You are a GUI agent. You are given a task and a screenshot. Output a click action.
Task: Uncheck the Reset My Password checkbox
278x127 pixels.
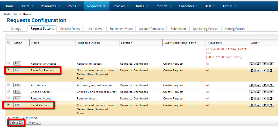(8, 70)
